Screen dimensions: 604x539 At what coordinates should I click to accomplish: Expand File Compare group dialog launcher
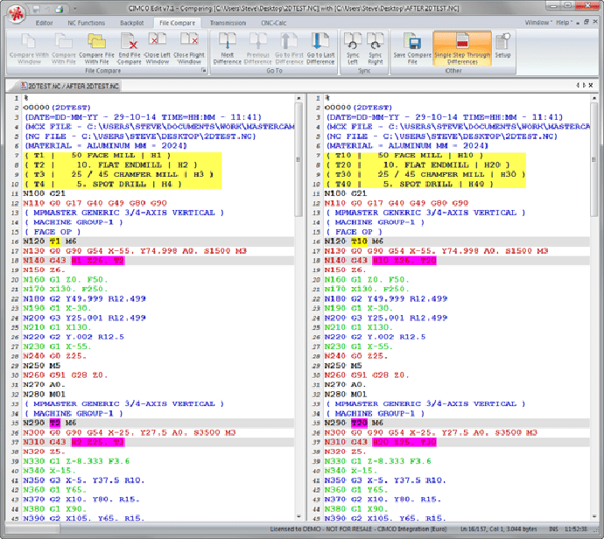coord(203,71)
